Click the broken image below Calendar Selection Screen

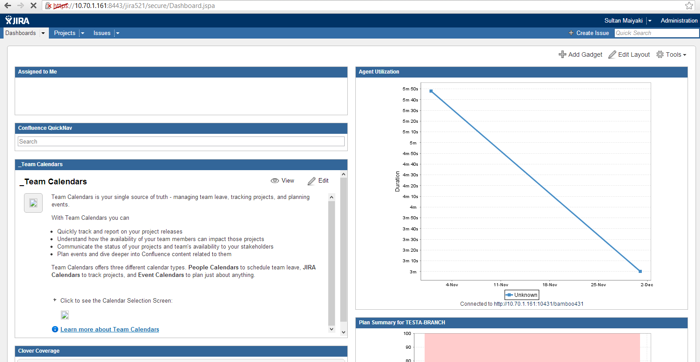click(x=65, y=315)
